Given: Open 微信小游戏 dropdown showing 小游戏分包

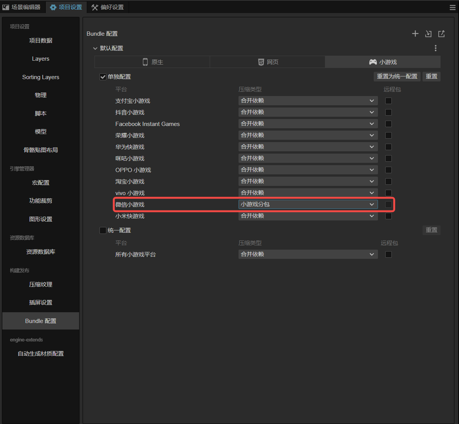Looking at the screenshot, I should tap(308, 204).
